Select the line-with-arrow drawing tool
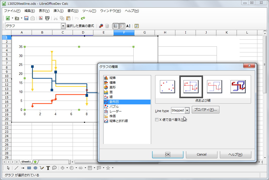This screenshot has height=180, width=269. pyautogui.click(x=23, y=168)
